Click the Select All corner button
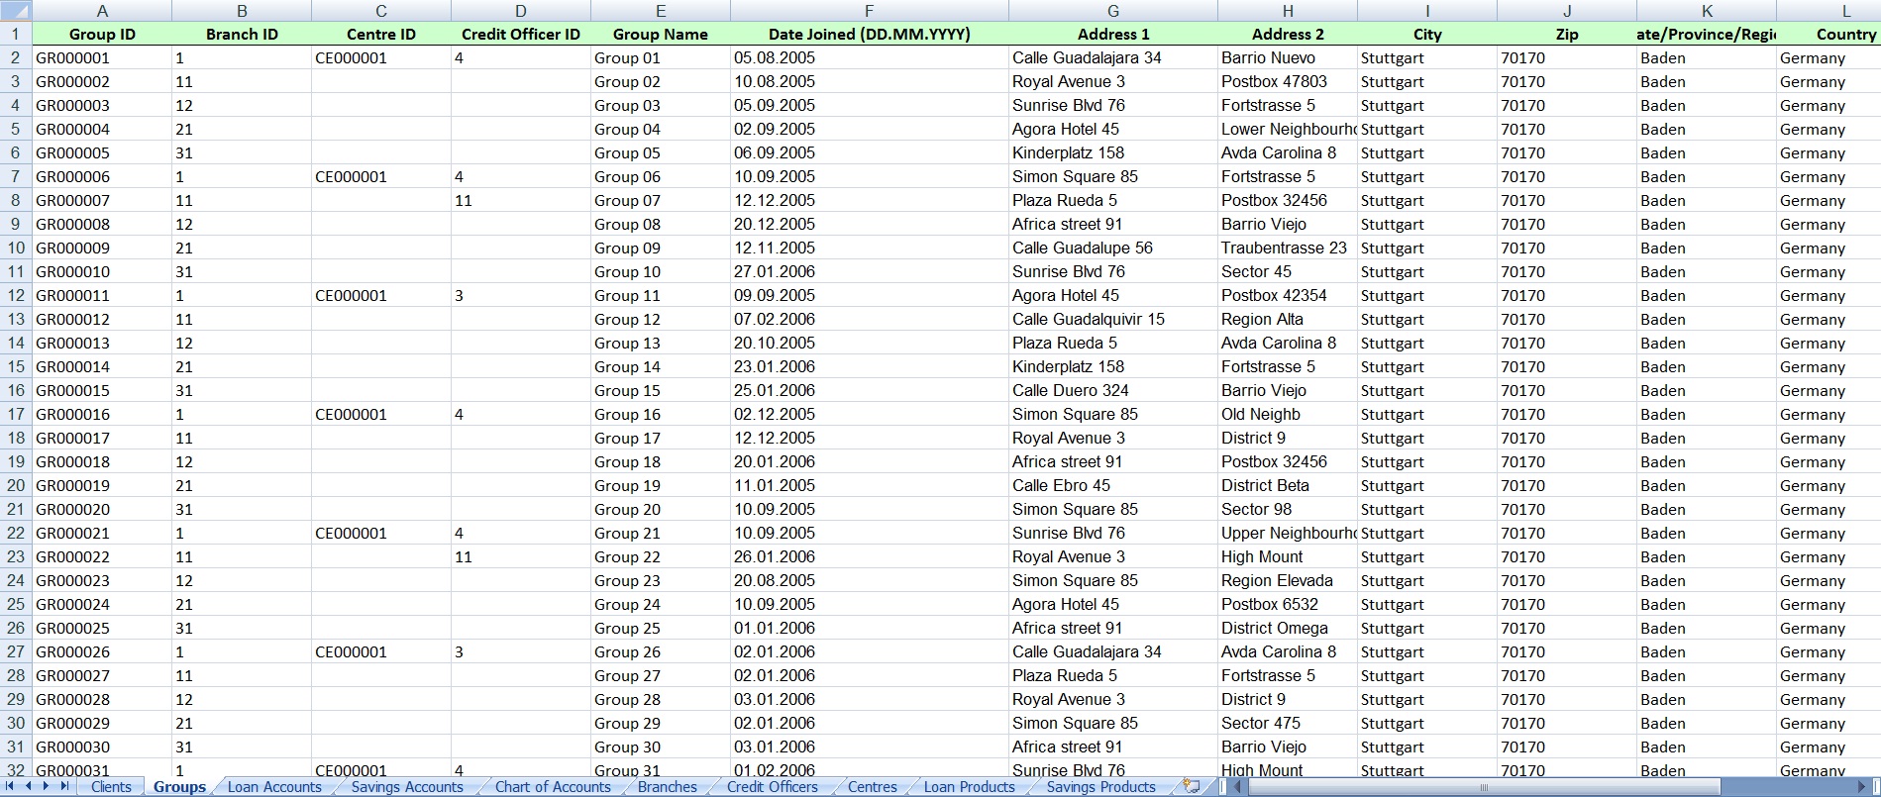The image size is (1881, 797). pyautogui.click(x=16, y=11)
